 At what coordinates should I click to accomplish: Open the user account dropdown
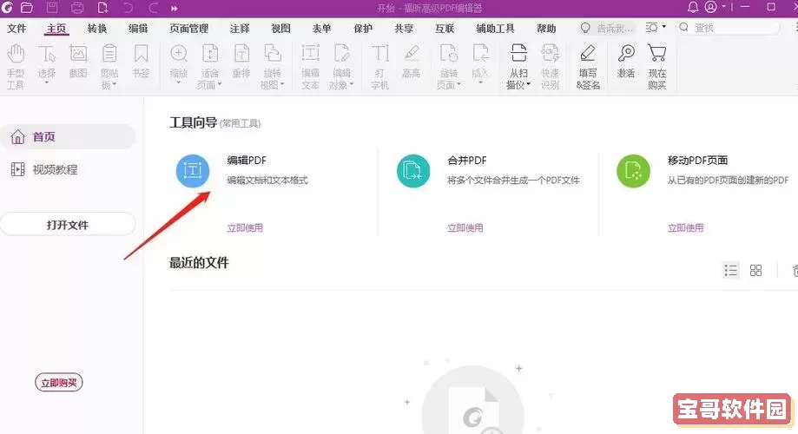coord(715,7)
